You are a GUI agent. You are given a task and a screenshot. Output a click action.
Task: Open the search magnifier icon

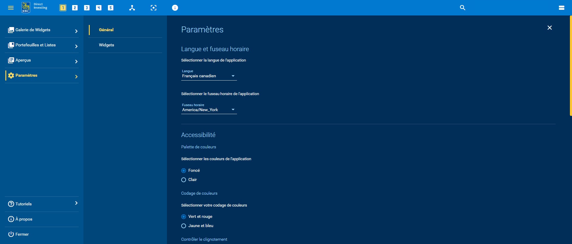click(x=462, y=8)
